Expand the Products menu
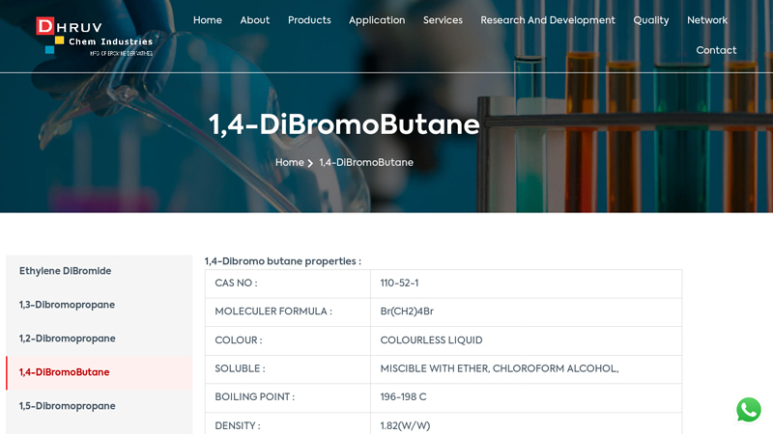The height and width of the screenshot is (434, 773). pos(309,20)
